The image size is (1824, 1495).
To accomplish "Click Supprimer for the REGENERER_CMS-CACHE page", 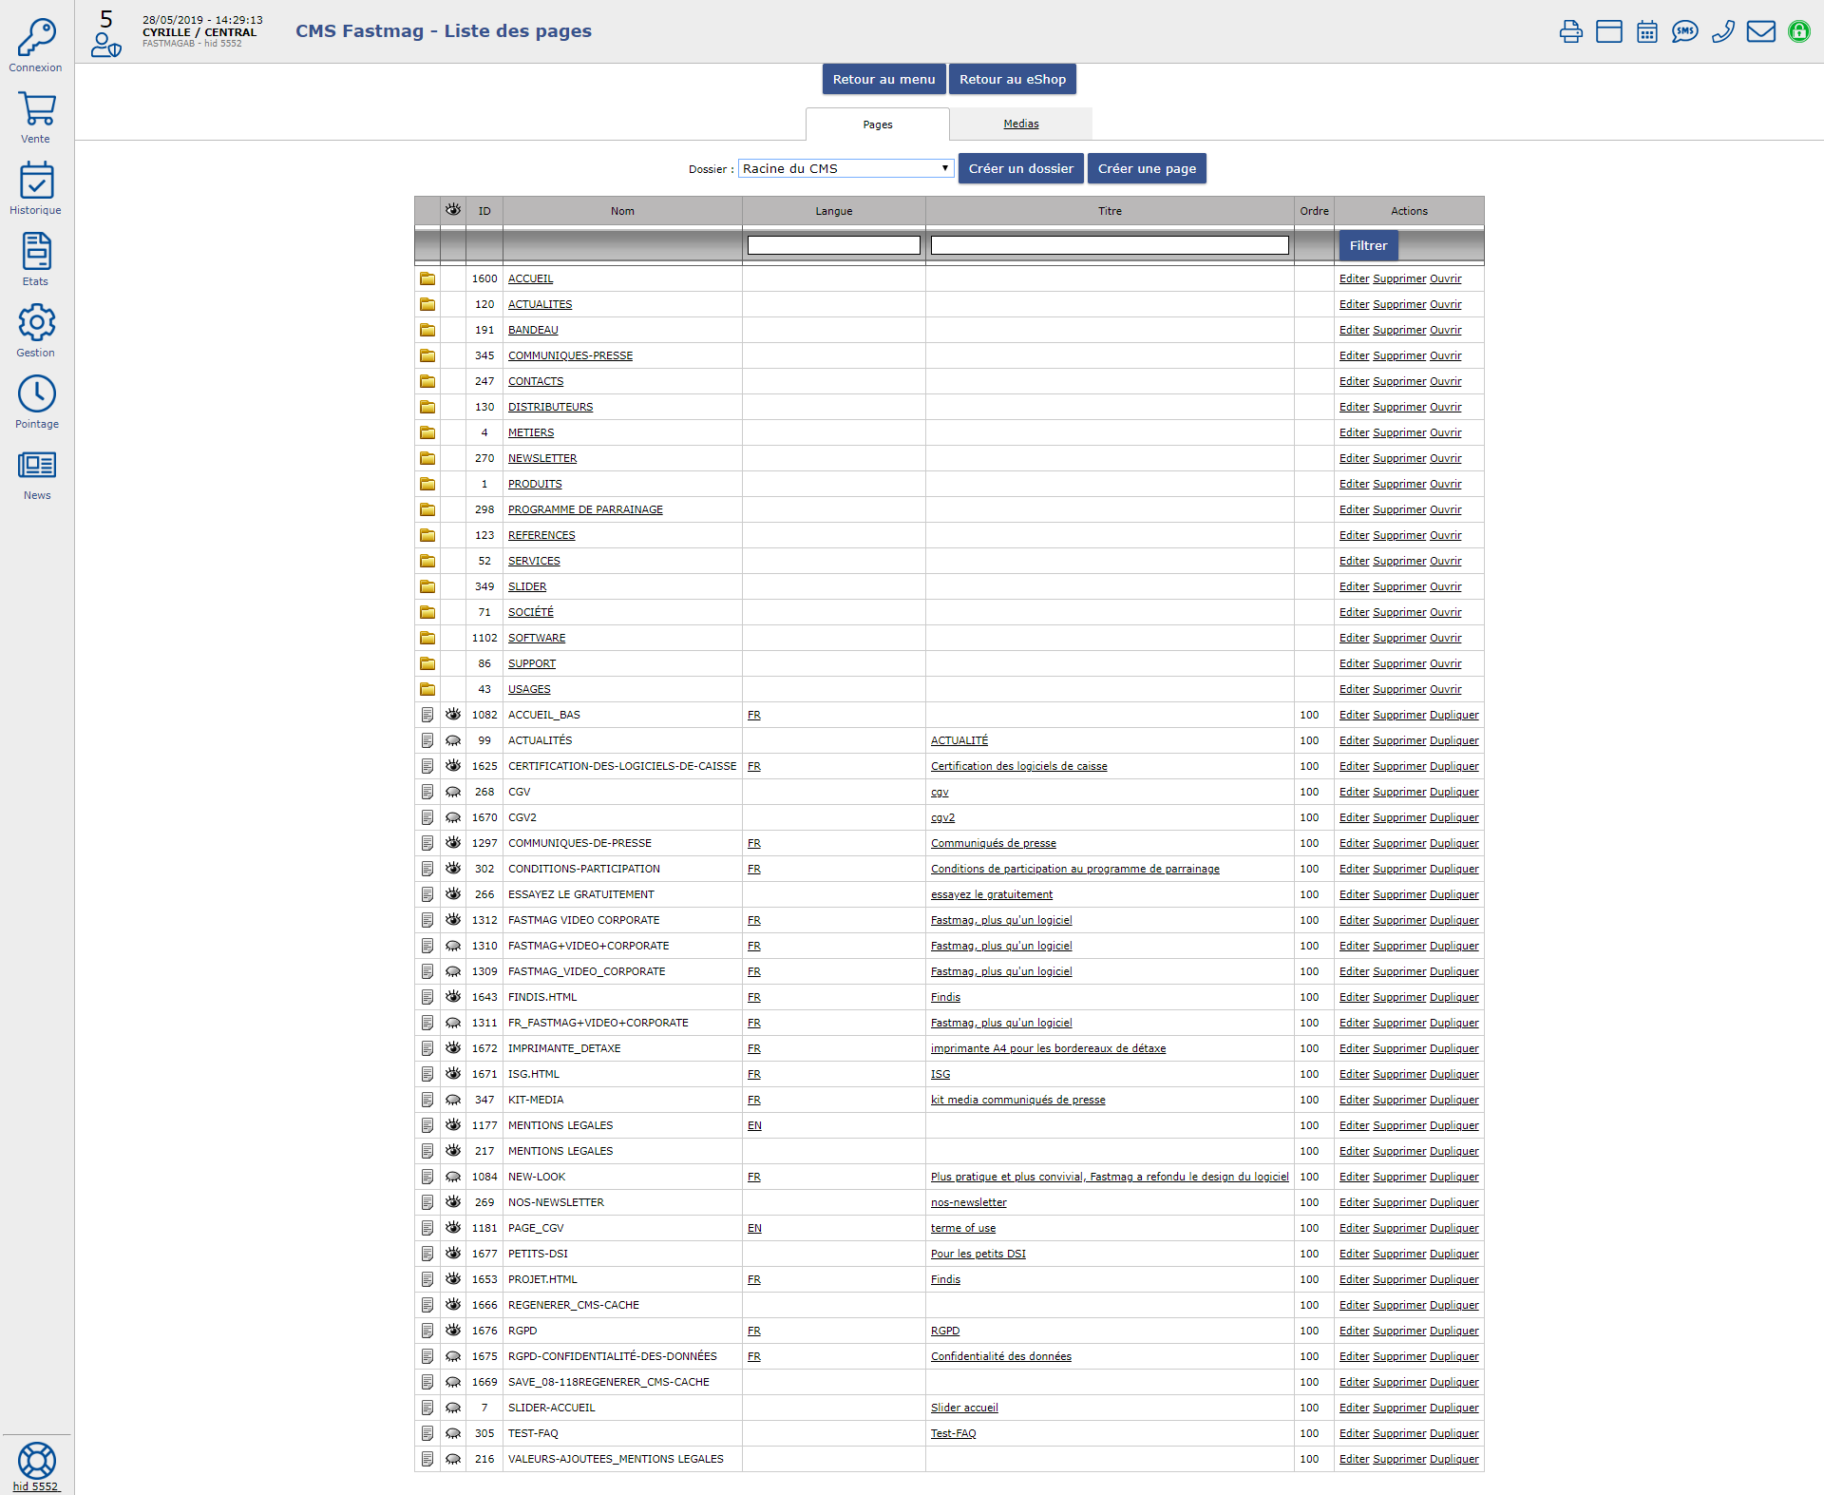I will pos(1399,1305).
